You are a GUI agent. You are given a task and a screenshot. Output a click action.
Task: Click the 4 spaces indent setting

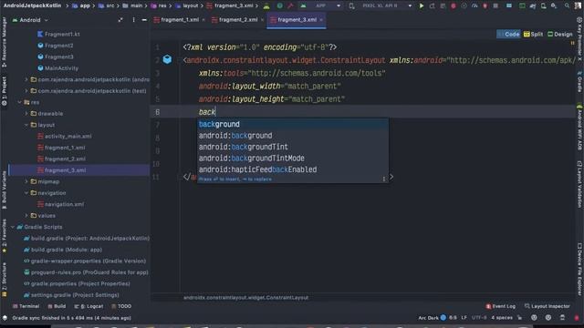[502, 318]
